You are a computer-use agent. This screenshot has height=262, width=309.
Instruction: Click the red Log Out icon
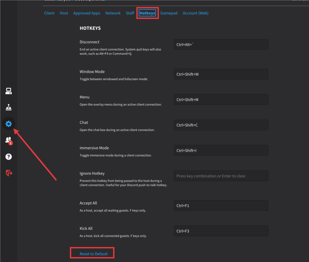coord(8,173)
